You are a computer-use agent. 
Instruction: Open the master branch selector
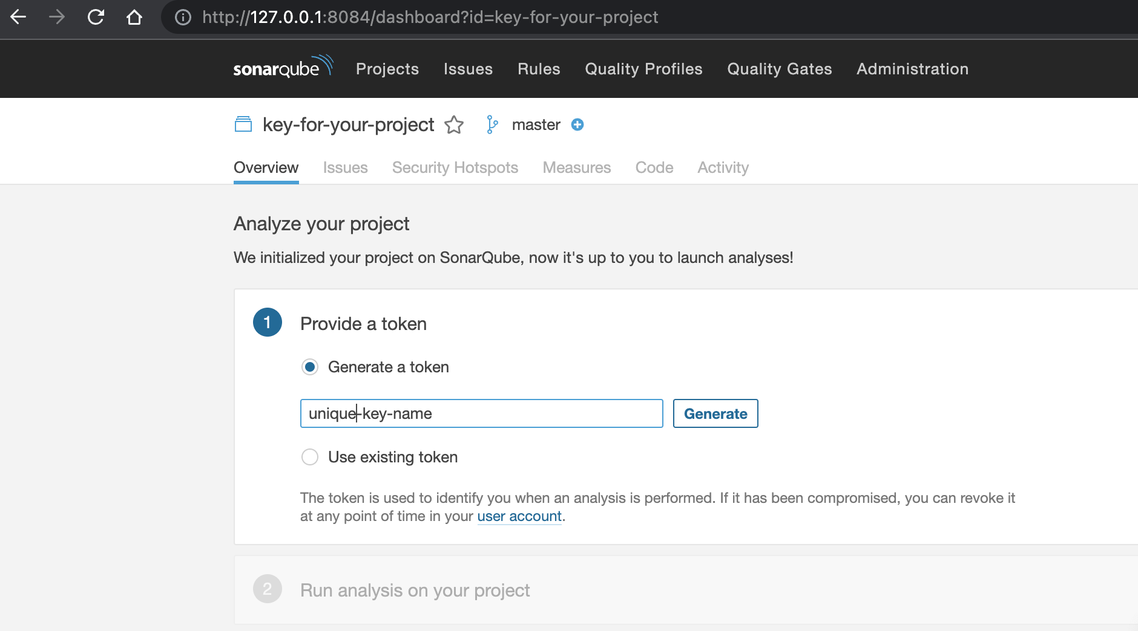pyautogui.click(x=536, y=125)
